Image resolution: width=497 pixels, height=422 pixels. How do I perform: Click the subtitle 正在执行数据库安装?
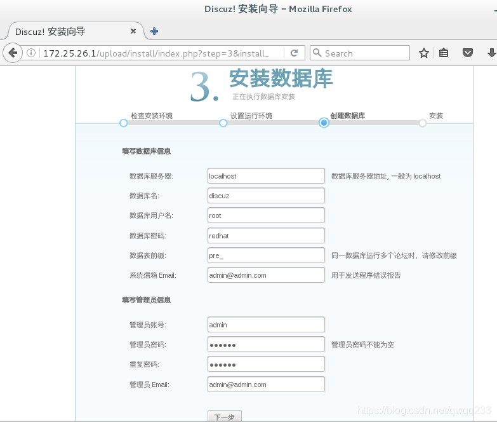263,97
